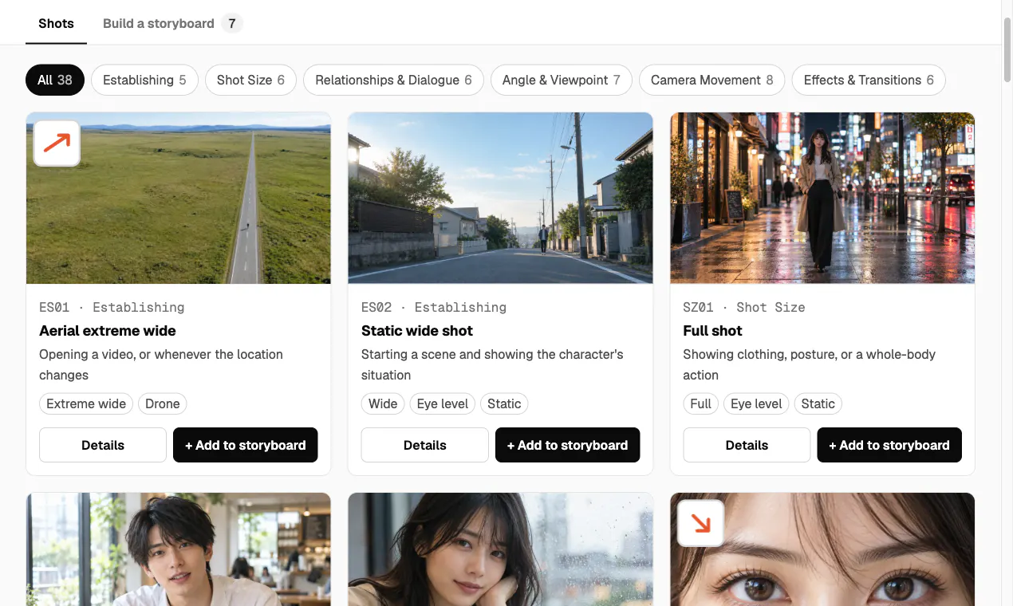Filter by Angle & Viewpoint
The image size is (1013, 606).
[x=562, y=80]
